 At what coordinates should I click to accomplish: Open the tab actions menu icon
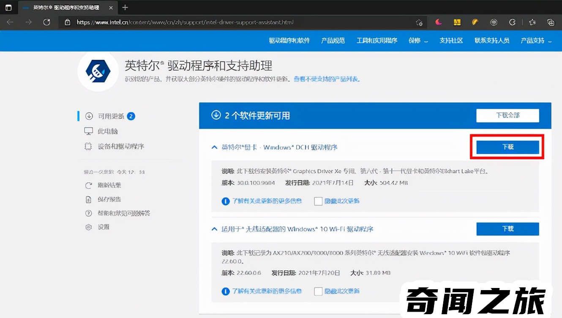click(8, 8)
